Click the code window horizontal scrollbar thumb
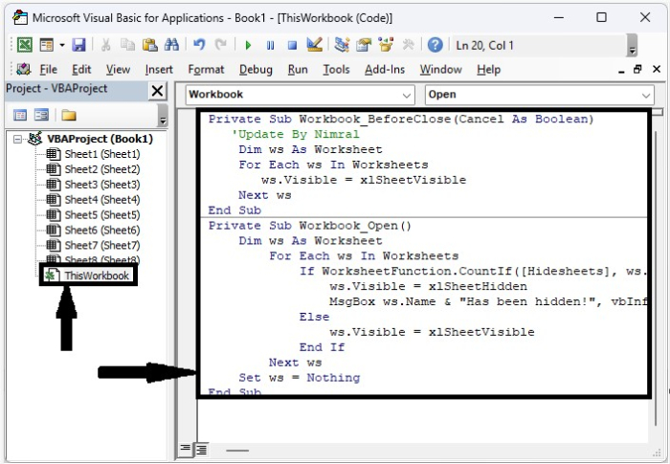The height and width of the screenshot is (464, 670). click(237, 450)
